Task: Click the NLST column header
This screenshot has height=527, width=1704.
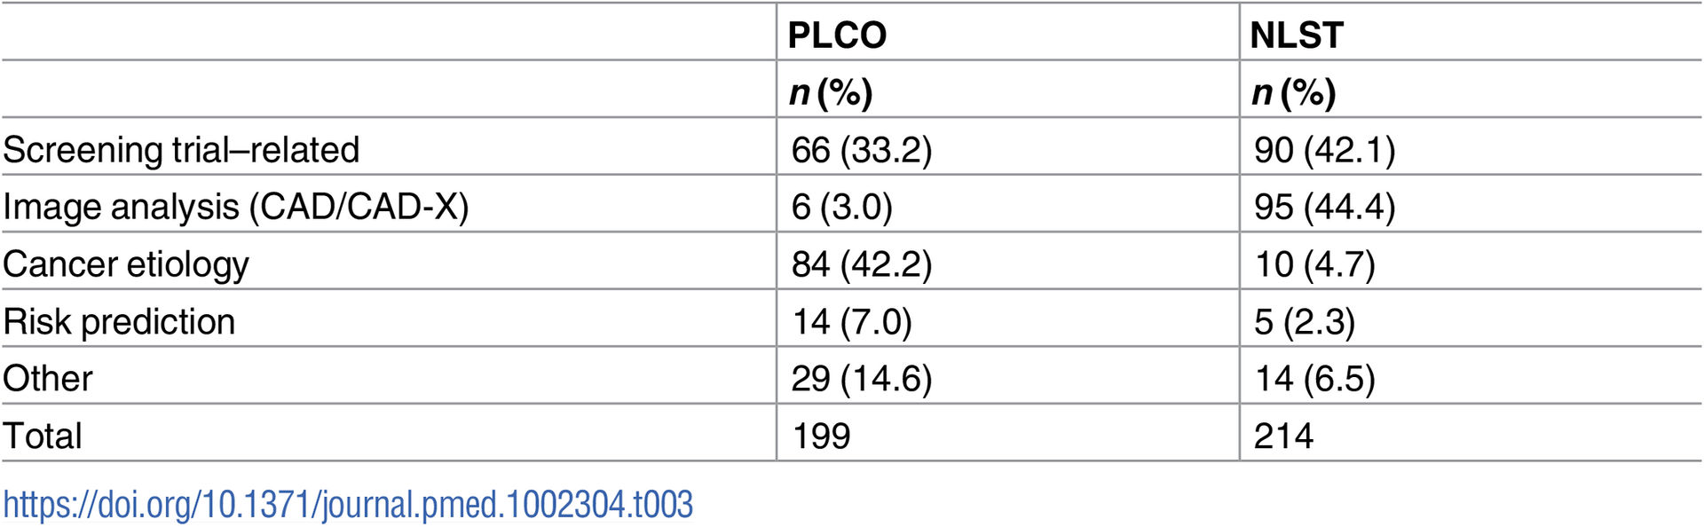Action: (x=1296, y=35)
